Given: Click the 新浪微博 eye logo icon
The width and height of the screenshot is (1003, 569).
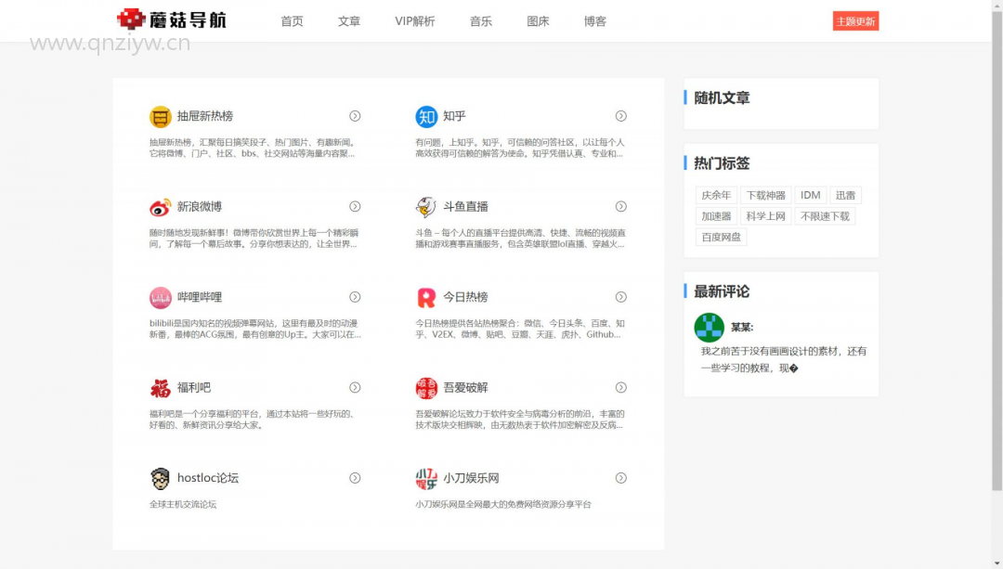Looking at the screenshot, I should coord(160,207).
